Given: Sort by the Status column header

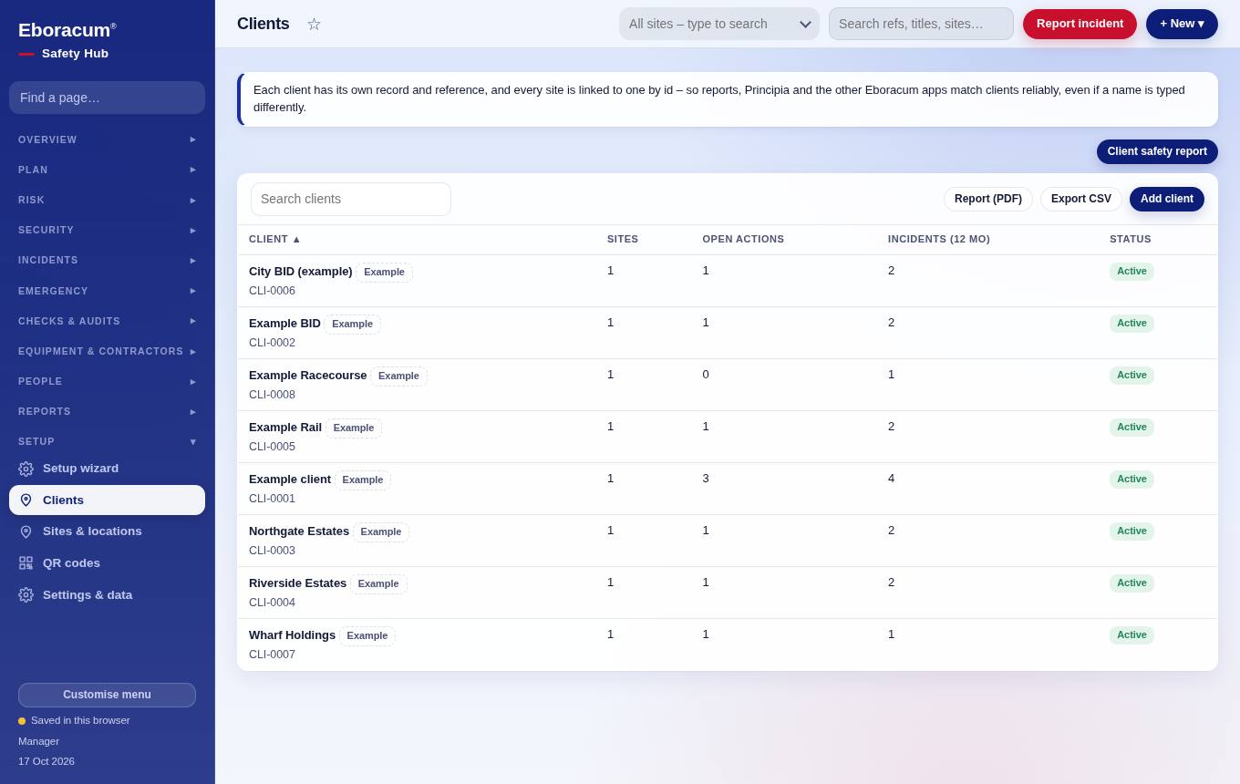Looking at the screenshot, I should coord(1131,239).
